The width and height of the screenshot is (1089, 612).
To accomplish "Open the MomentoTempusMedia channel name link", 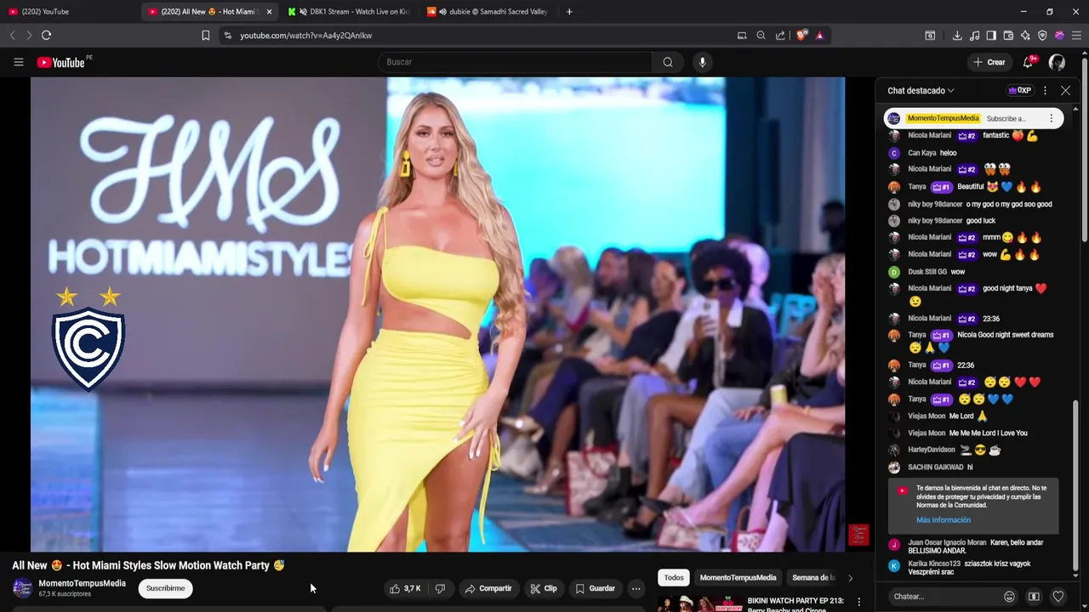I will [x=82, y=583].
